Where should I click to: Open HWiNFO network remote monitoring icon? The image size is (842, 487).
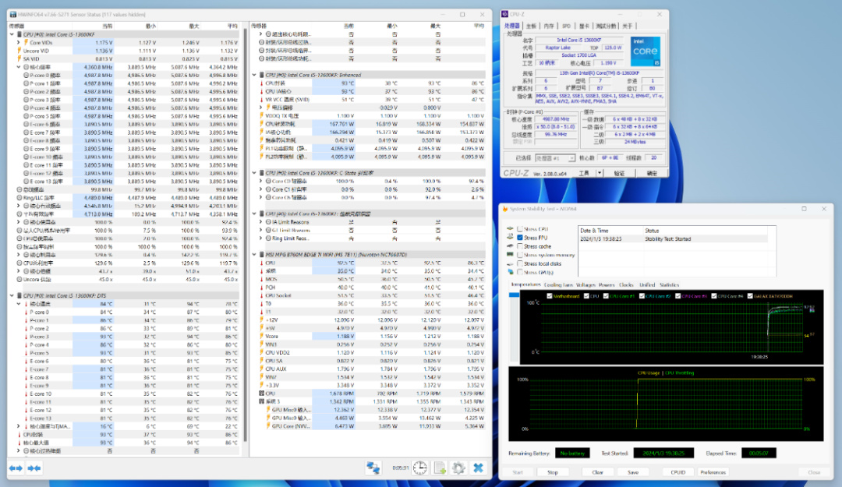click(x=373, y=468)
